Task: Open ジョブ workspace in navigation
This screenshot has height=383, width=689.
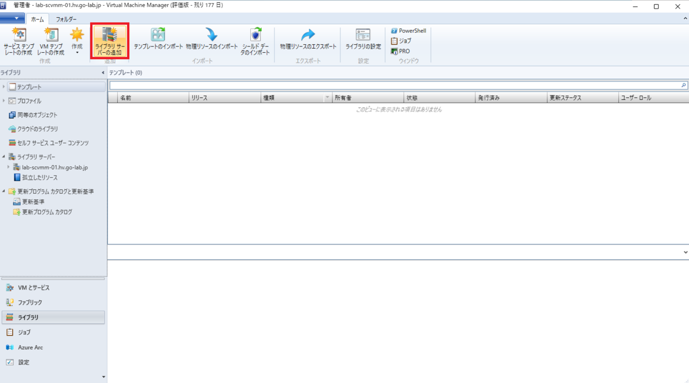Action: (53, 332)
